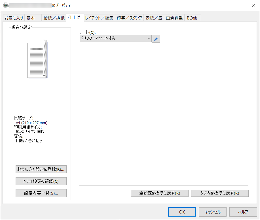This screenshot has width=260, height=220.
Task: Switch to the 基本 tab
Action: point(31,18)
